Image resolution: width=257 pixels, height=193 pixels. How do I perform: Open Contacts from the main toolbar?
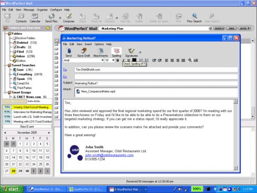(21, 18)
